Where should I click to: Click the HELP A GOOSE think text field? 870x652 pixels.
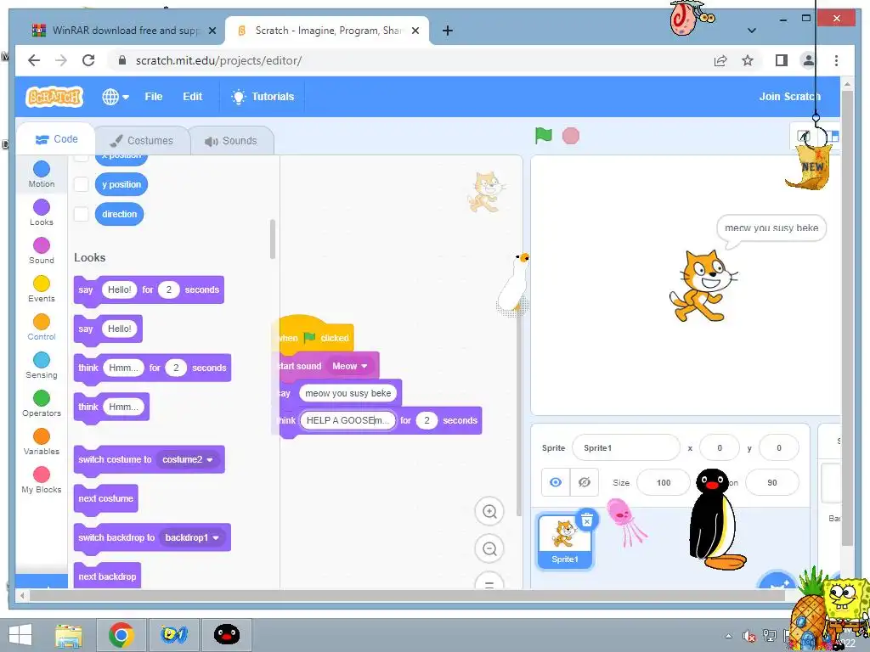point(347,420)
